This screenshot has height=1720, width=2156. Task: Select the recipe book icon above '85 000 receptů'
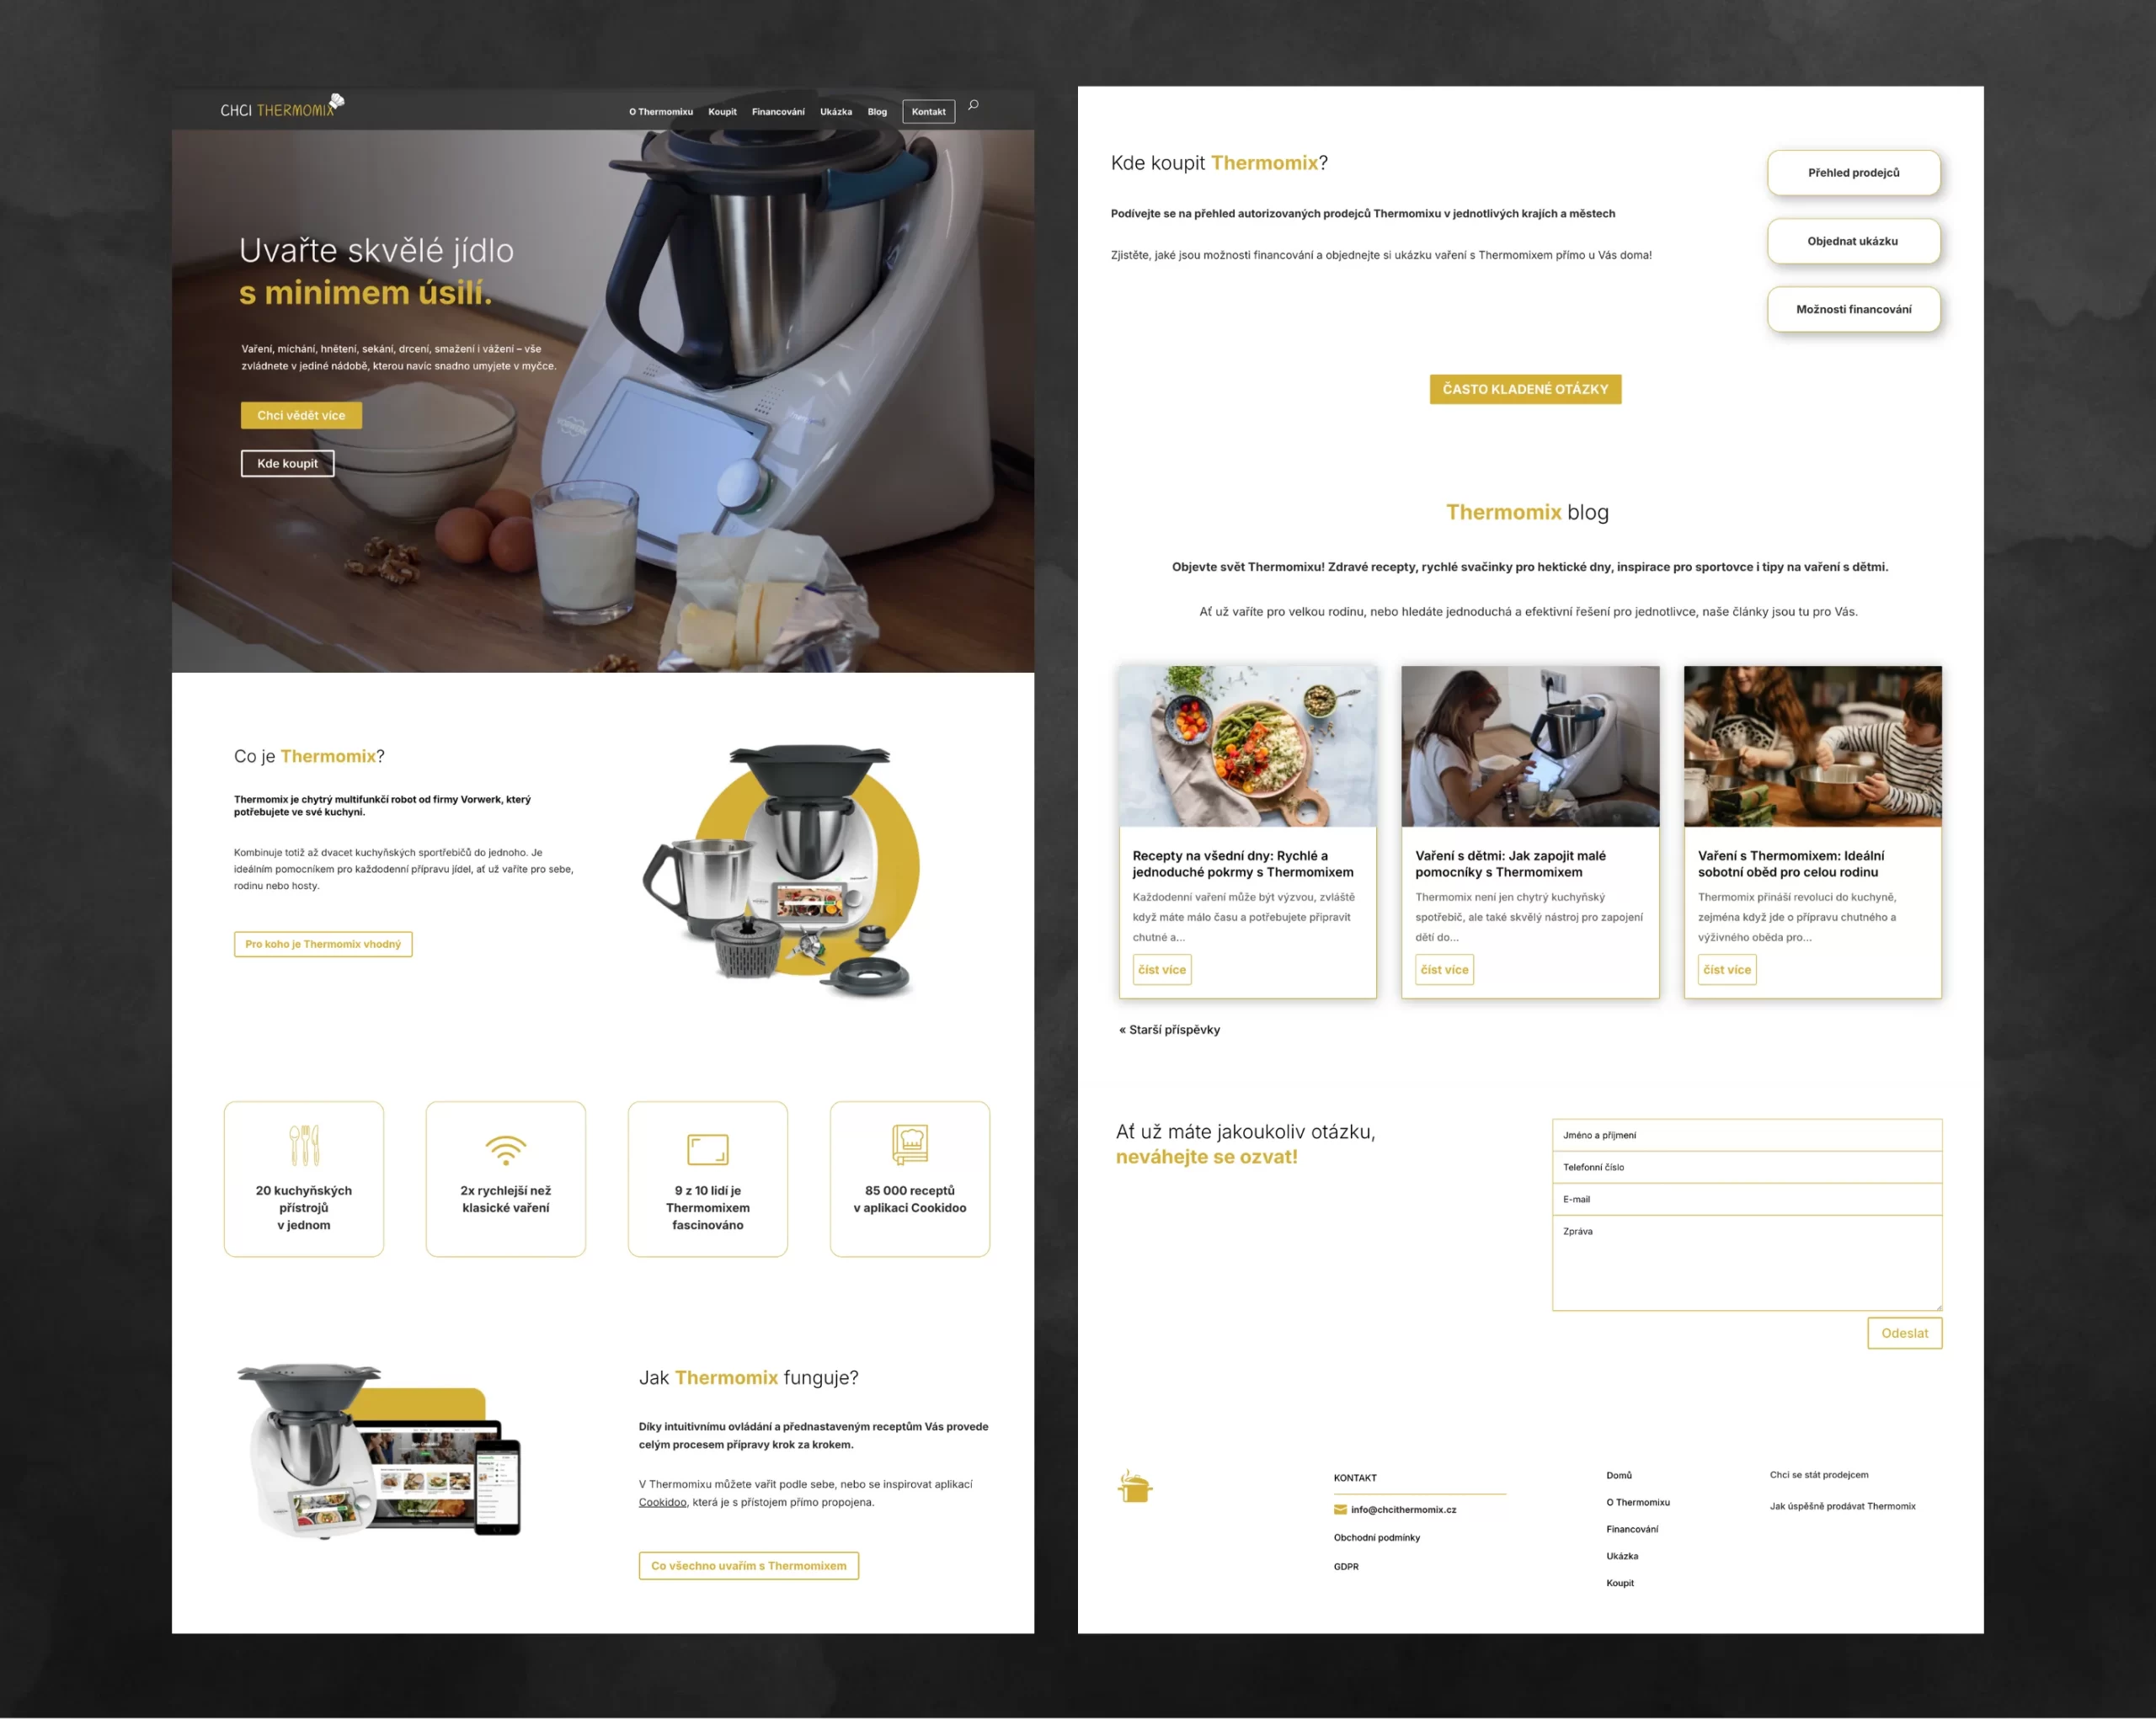tap(909, 1144)
